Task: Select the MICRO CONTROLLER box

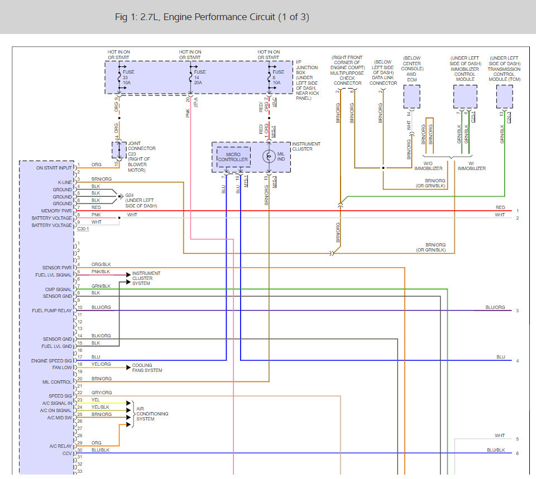Action: pos(233,157)
